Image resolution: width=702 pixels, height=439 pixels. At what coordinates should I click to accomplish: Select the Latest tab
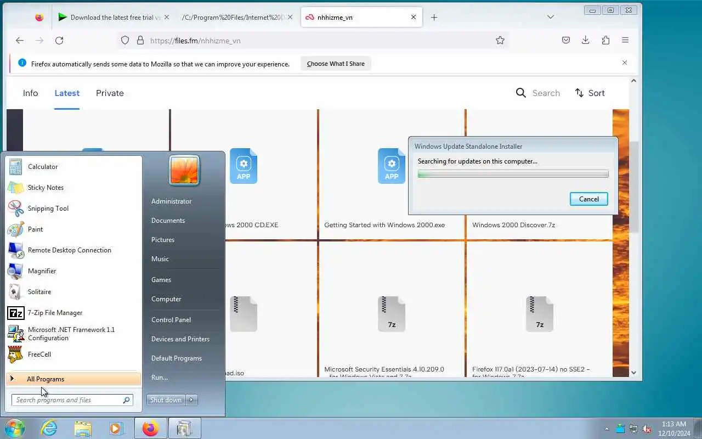click(67, 93)
